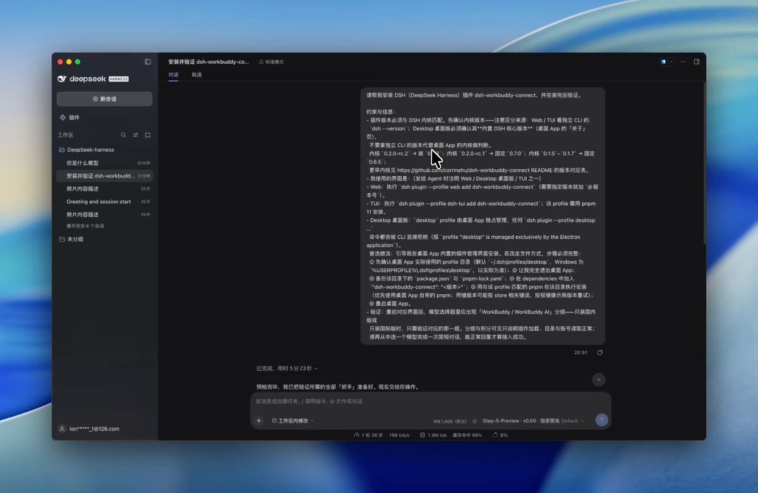Image resolution: width=758 pixels, height=493 pixels.
Task: Click the 工作区 section label
Action: pos(66,135)
